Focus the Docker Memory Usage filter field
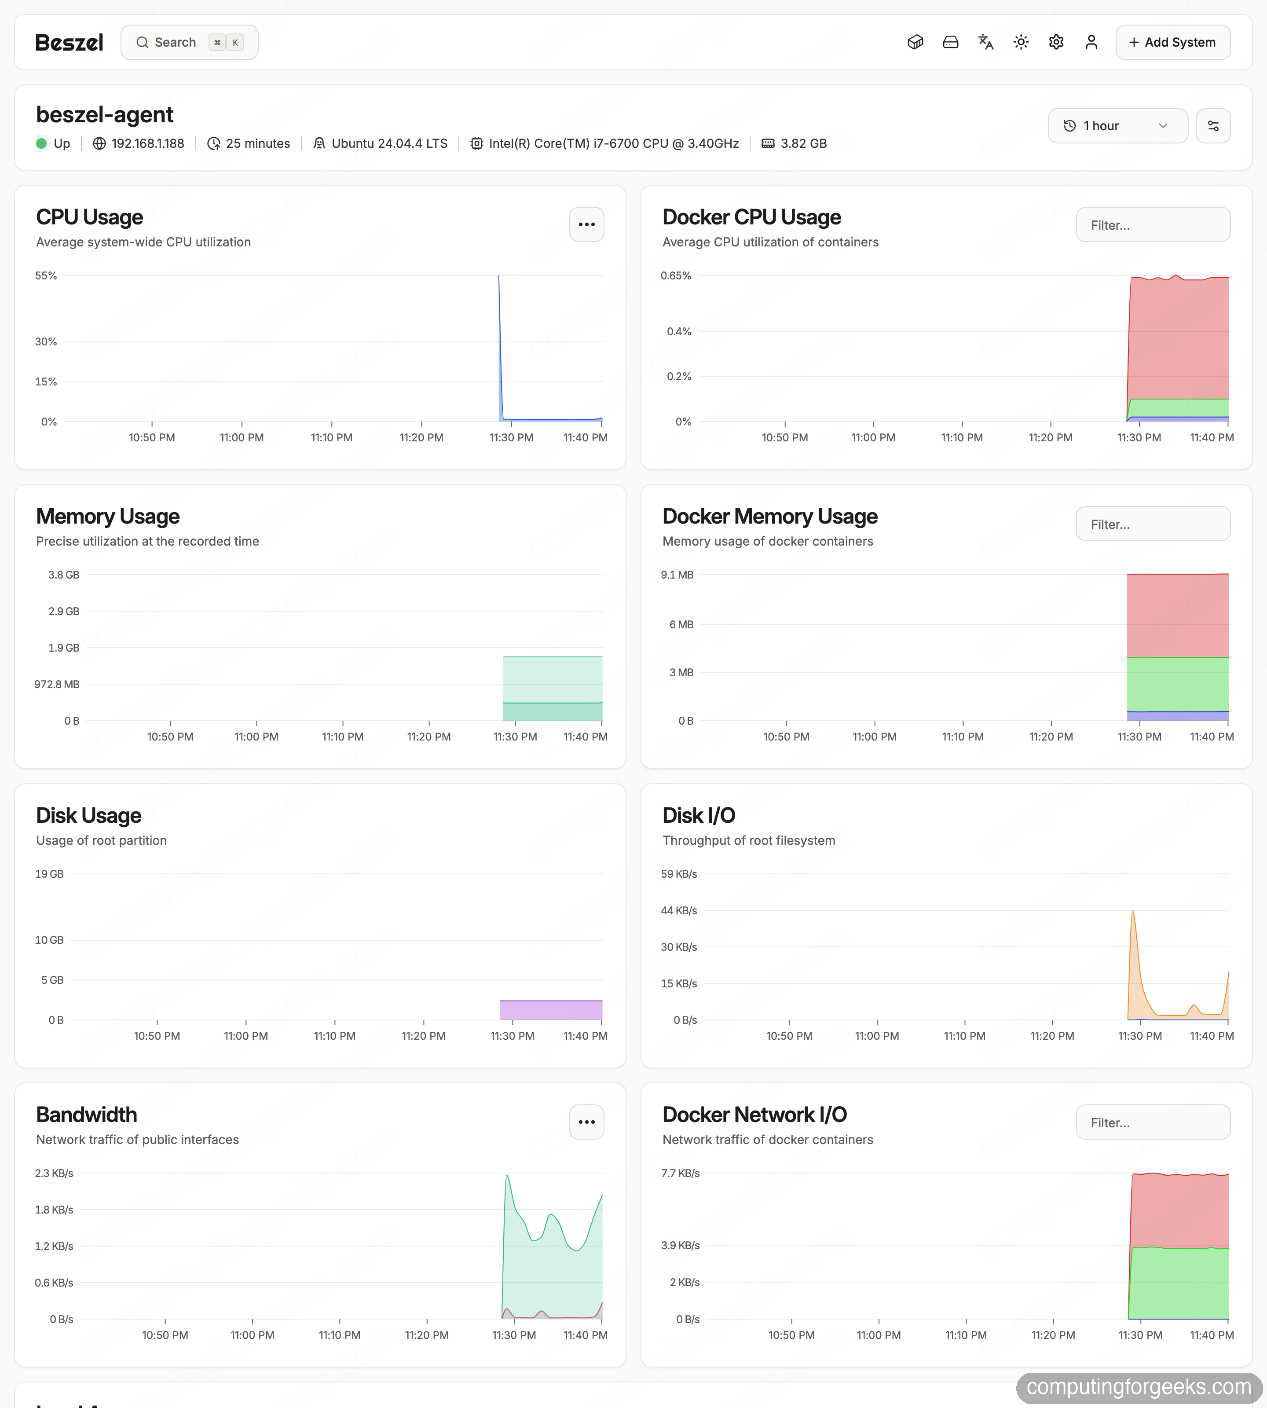 [1153, 524]
